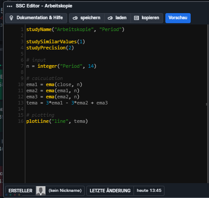Open Dokumentation & Hilfe
The image size is (209, 198).
(x=36, y=18)
